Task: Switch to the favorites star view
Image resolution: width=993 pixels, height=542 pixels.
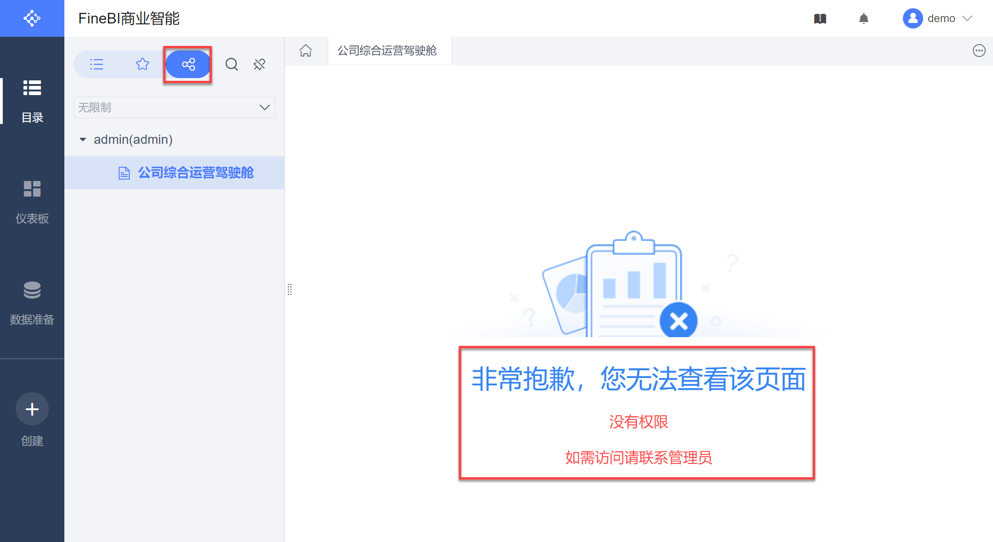Action: point(143,64)
